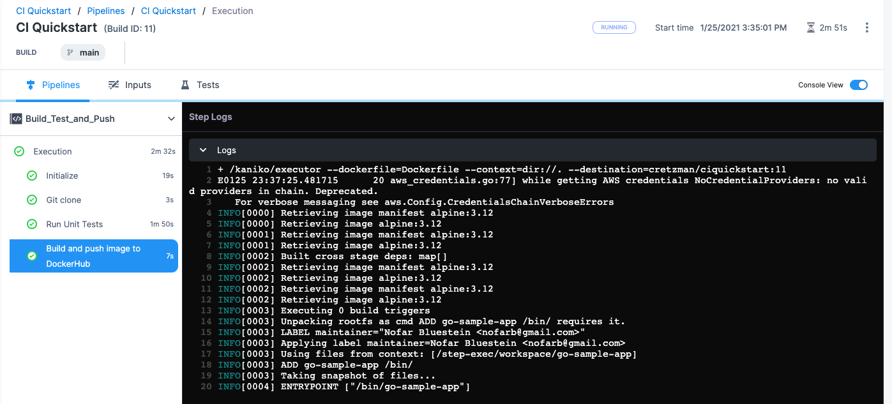Click the success check icon beside Initialize
Viewport: 892px width, 404px height.
coord(32,176)
